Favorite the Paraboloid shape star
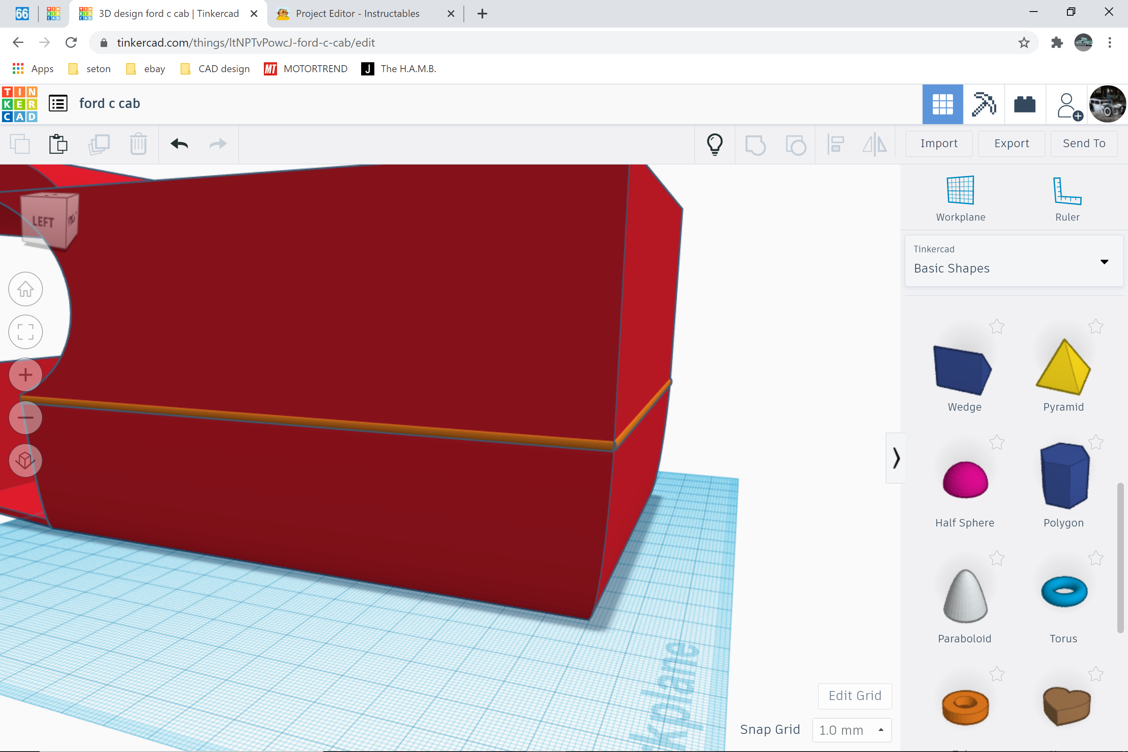The height and width of the screenshot is (752, 1128). click(996, 558)
